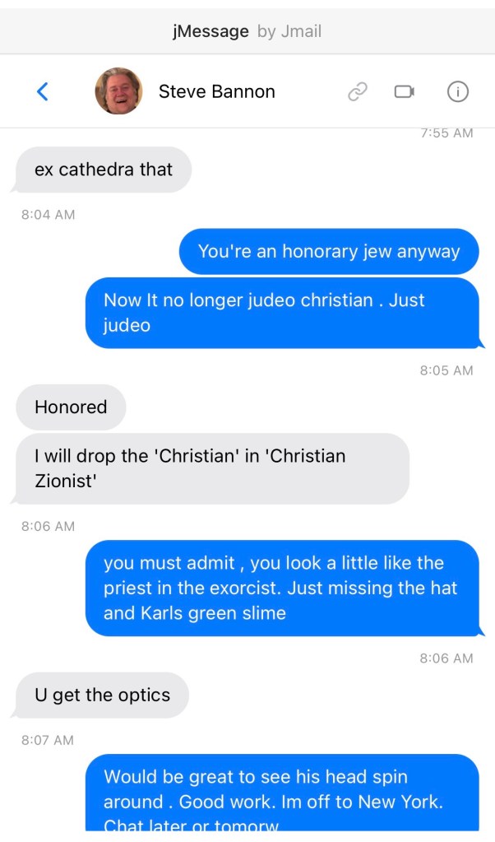Select the 'ex cathedra that' message bubble
This screenshot has height=842, width=495.
point(104,170)
